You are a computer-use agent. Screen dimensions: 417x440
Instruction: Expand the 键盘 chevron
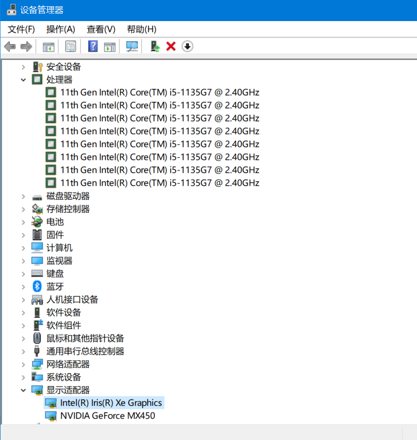[x=23, y=274]
